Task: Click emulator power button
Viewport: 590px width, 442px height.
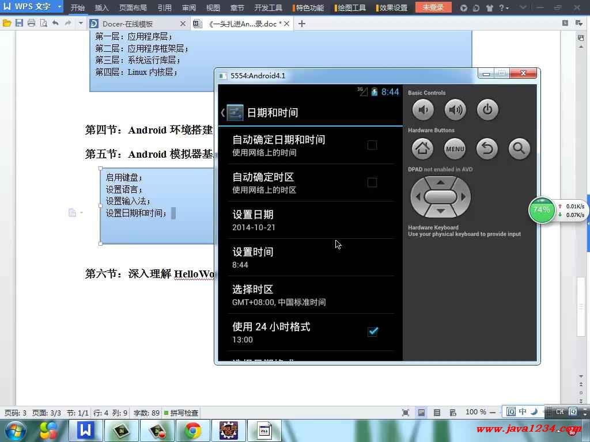Action: [487, 110]
